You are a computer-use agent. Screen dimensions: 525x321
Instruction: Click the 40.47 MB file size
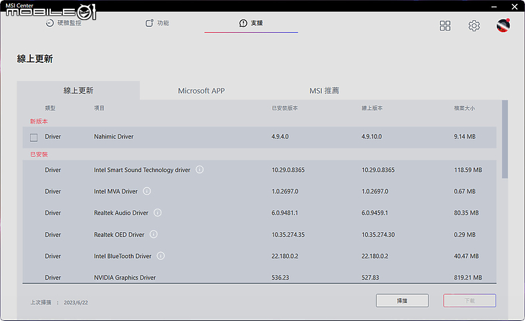(x=466, y=256)
